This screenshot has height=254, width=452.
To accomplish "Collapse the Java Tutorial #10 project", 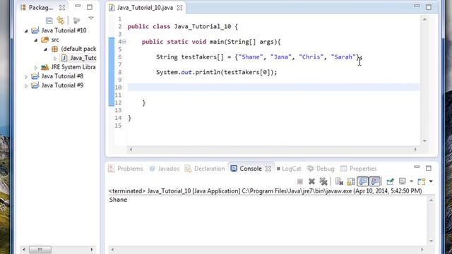I will coord(26,30).
